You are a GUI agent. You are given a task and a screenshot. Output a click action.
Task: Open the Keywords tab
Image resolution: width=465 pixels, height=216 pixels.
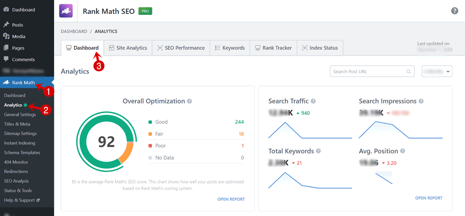click(230, 48)
